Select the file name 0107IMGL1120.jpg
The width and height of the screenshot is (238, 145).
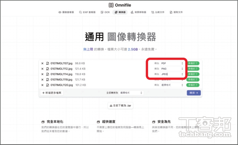pos(61,85)
